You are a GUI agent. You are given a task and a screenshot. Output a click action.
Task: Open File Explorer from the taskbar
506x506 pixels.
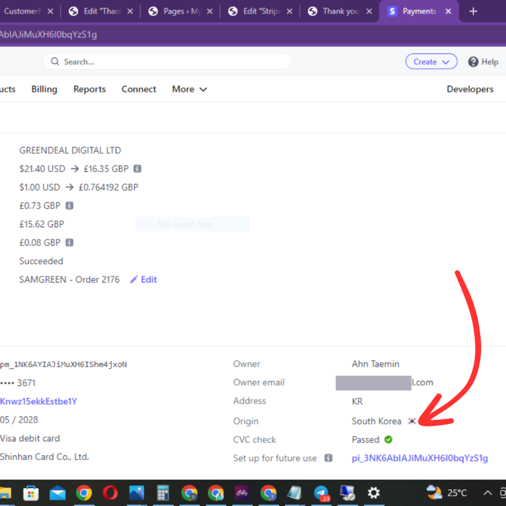(5, 493)
